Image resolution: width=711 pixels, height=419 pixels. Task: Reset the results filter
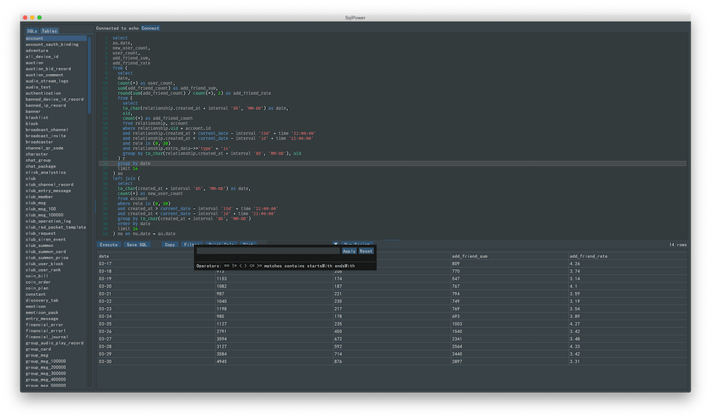coord(365,251)
